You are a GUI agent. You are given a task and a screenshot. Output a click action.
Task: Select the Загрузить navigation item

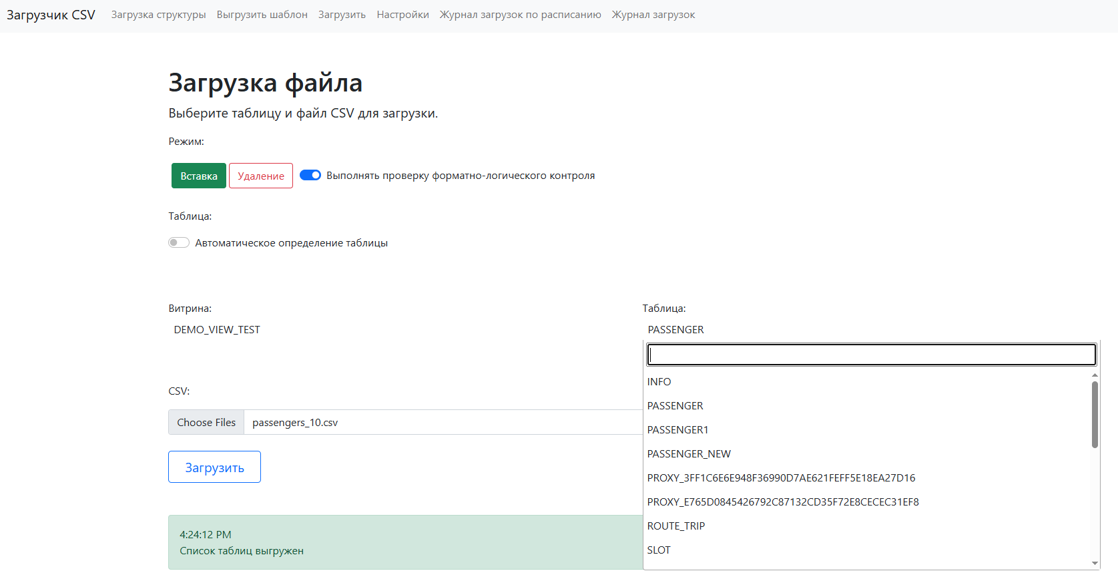(342, 15)
